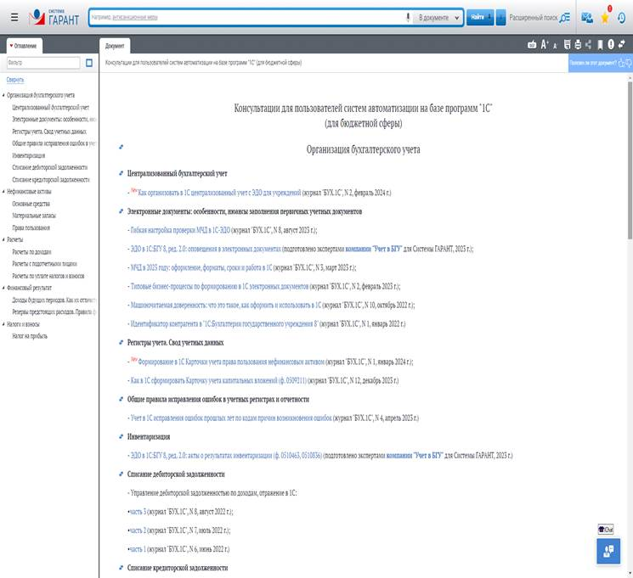Click the Найти search button

480,17
